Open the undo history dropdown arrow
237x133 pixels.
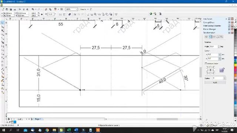pos(36,9)
